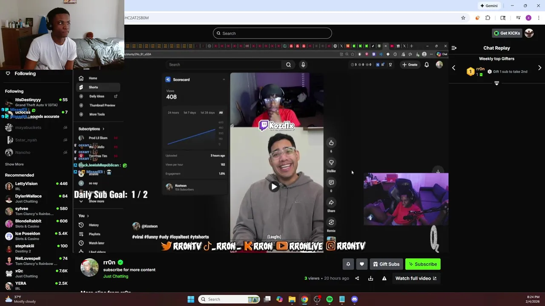Select Home in the video's sidebar

[x=98, y=78]
